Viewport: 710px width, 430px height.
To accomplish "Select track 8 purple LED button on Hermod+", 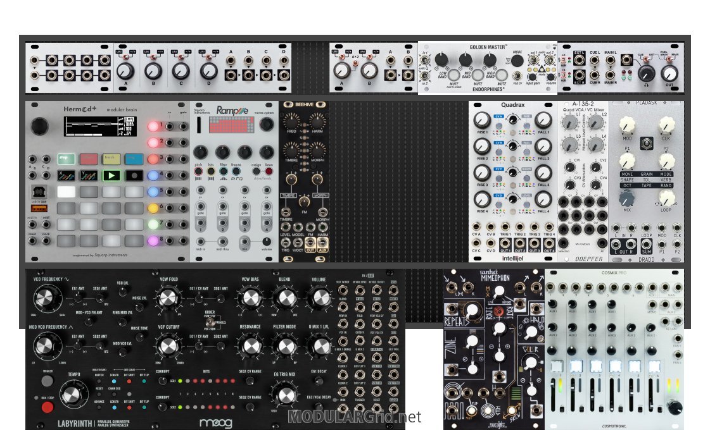I will pyautogui.click(x=153, y=240).
